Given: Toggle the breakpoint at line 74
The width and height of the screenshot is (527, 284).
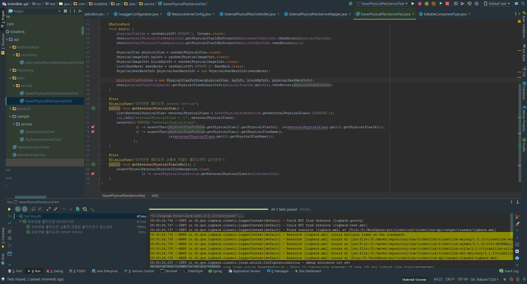Looking at the screenshot, I should [93, 127].
